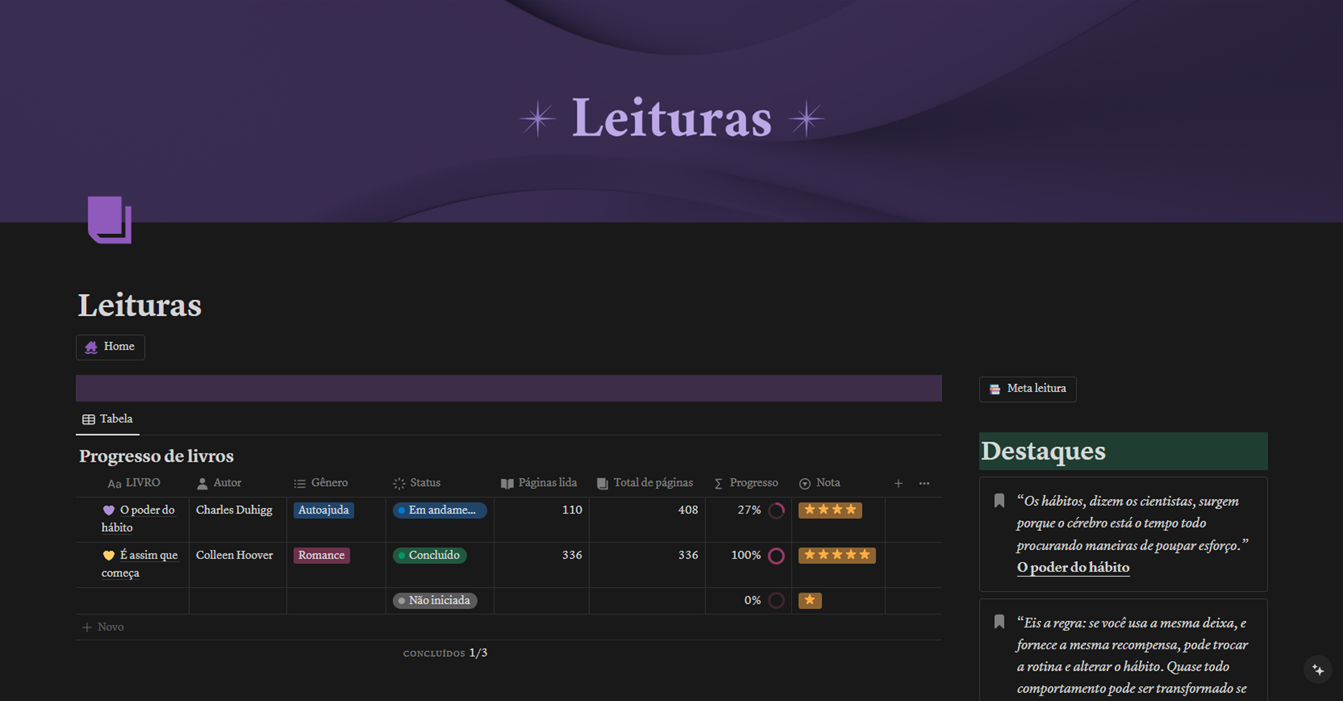
Task: Open the Gênero column header menu
Action: coord(321,483)
